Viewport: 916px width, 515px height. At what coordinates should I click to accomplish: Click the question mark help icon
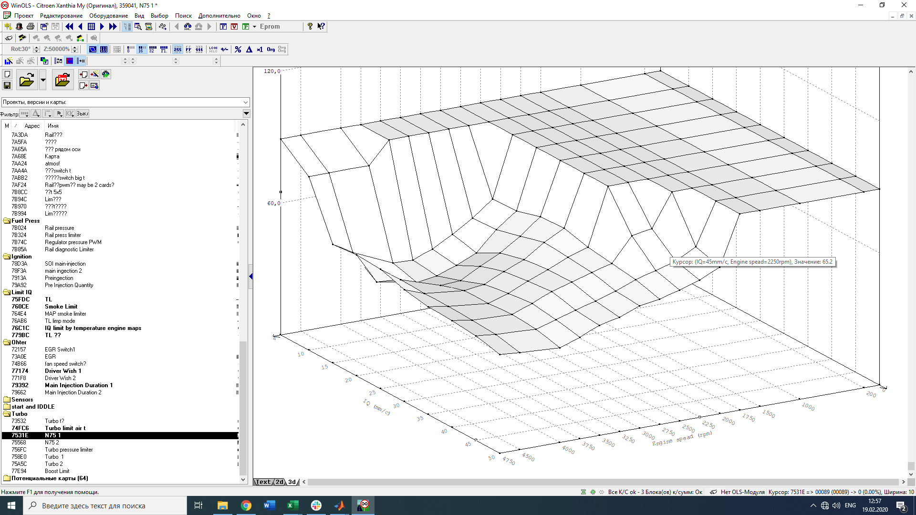coord(310,27)
